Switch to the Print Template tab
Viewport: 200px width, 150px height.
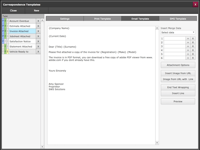click(x=102, y=19)
